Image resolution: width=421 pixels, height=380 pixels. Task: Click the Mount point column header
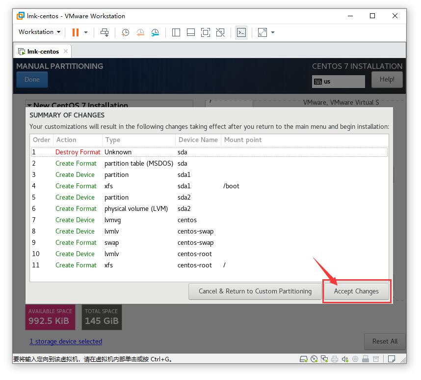coord(305,140)
